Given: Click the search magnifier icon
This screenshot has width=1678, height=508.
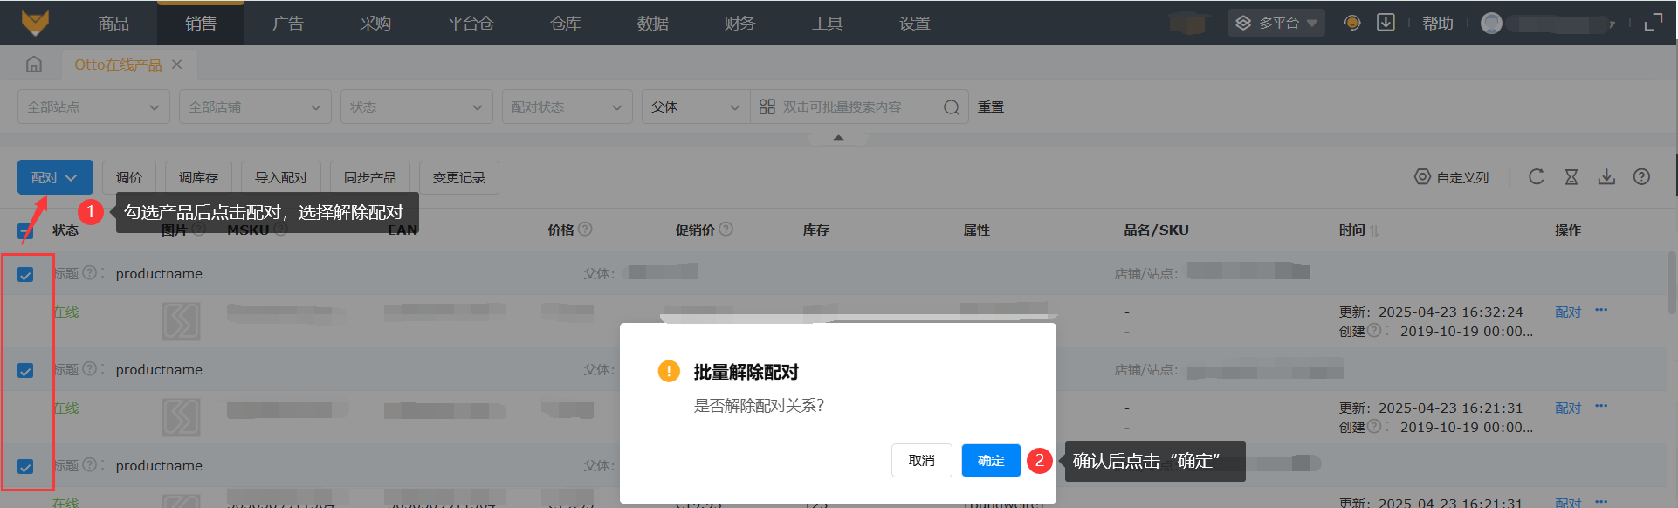Looking at the screenshot, I should tap(951, 107).
